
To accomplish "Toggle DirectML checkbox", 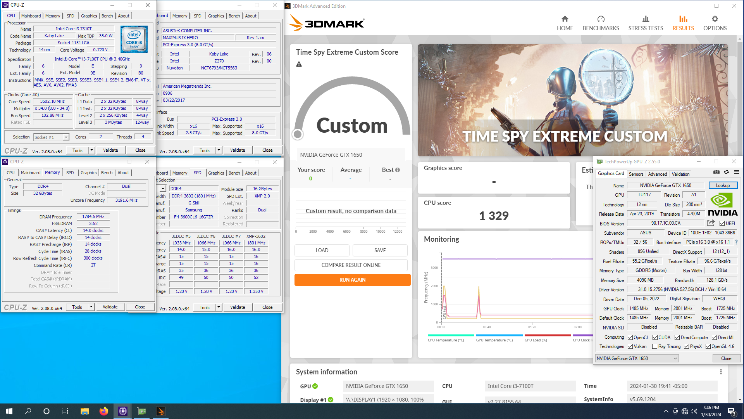I will [x=715, y=338].
